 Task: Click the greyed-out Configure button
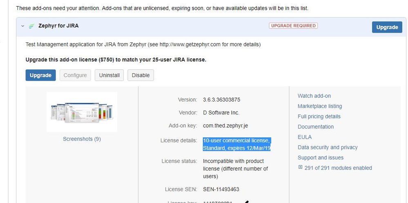point(75,75)
